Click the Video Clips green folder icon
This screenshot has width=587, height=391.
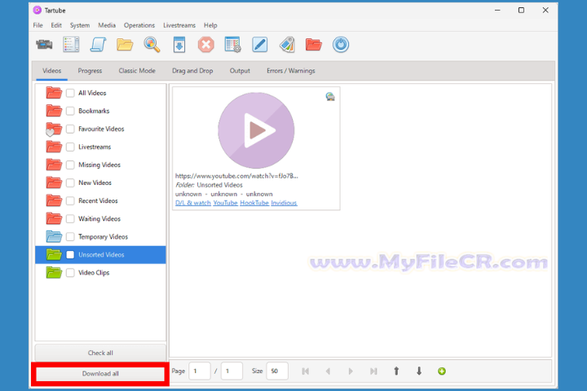click(x=54, y=272)
